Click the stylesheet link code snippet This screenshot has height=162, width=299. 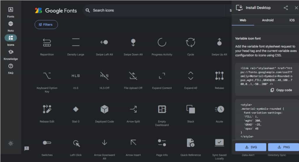pyautogui.click(x=267, y=76)
